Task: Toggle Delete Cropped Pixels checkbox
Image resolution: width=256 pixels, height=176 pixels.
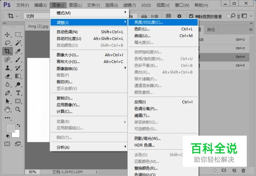Action: 191,16
